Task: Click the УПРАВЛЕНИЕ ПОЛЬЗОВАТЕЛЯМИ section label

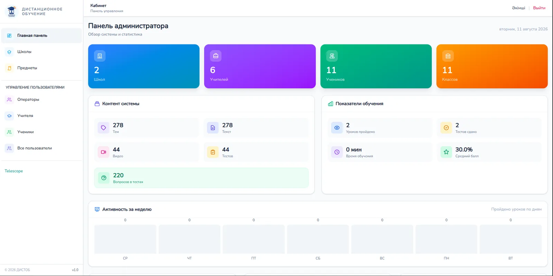Action: point(35,88)
